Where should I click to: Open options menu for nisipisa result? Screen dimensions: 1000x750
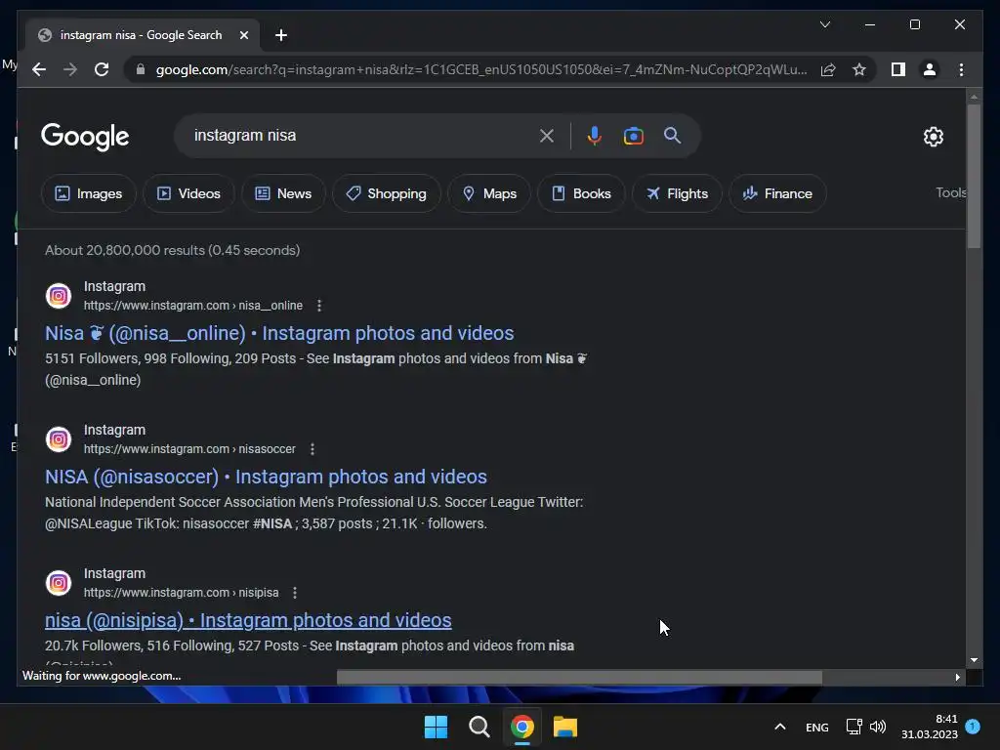[x=295, y=593]
